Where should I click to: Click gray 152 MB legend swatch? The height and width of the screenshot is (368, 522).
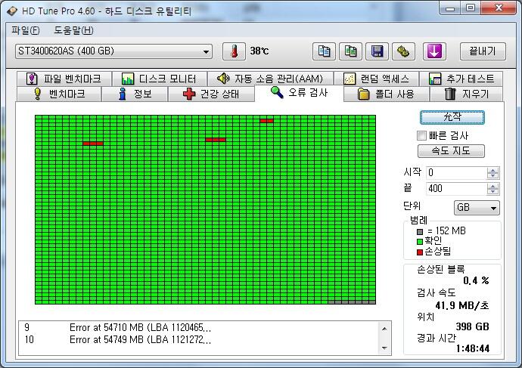[x=420, y=232]
